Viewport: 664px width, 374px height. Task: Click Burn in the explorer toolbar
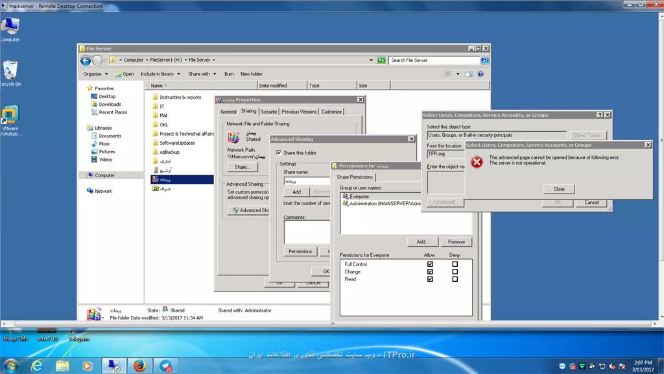[229, 74]
